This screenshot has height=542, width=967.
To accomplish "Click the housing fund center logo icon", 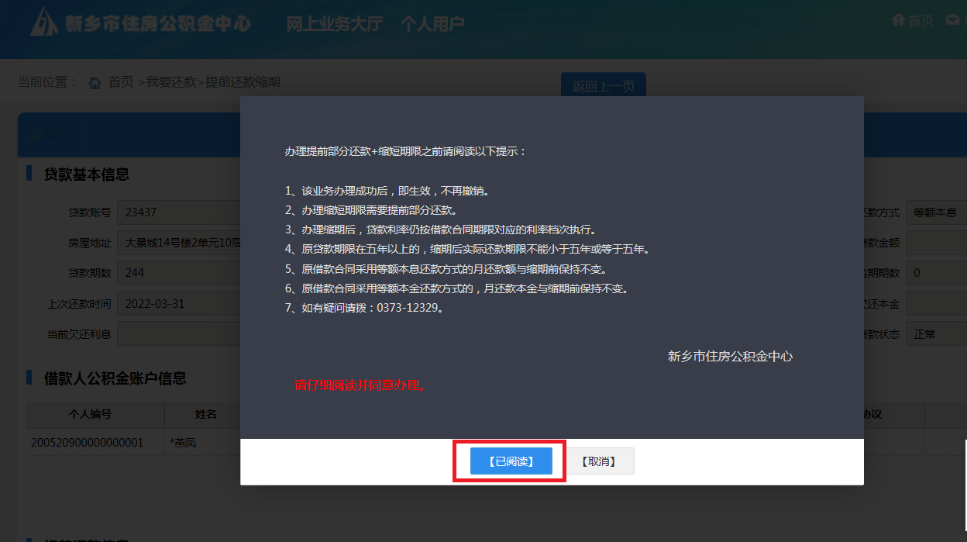I will pos(44,23).
